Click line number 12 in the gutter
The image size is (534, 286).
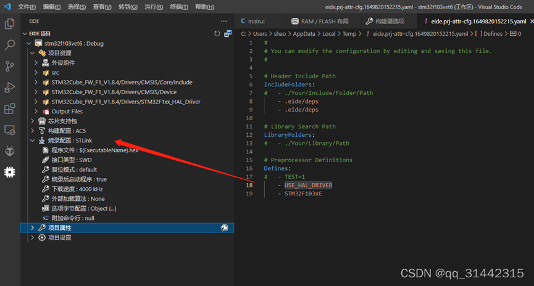point(249,135)
